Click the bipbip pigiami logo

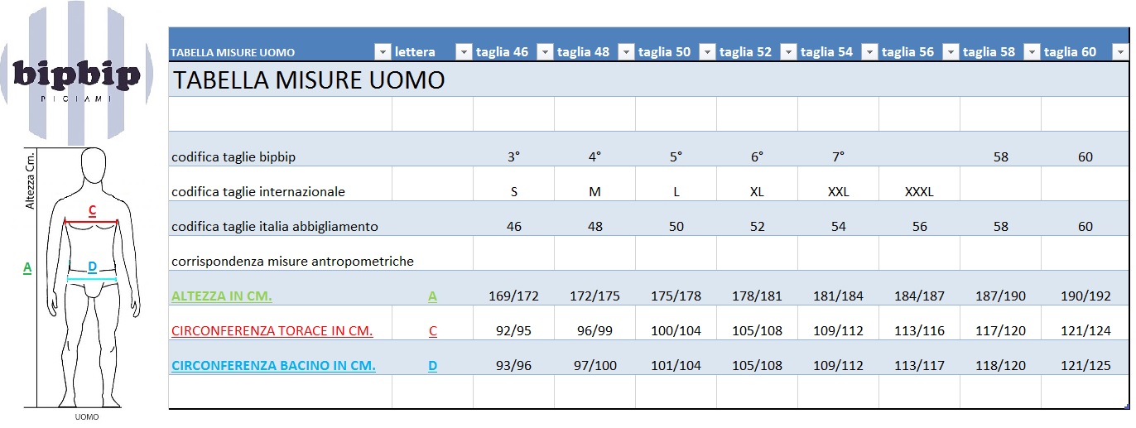coord(77,76)
